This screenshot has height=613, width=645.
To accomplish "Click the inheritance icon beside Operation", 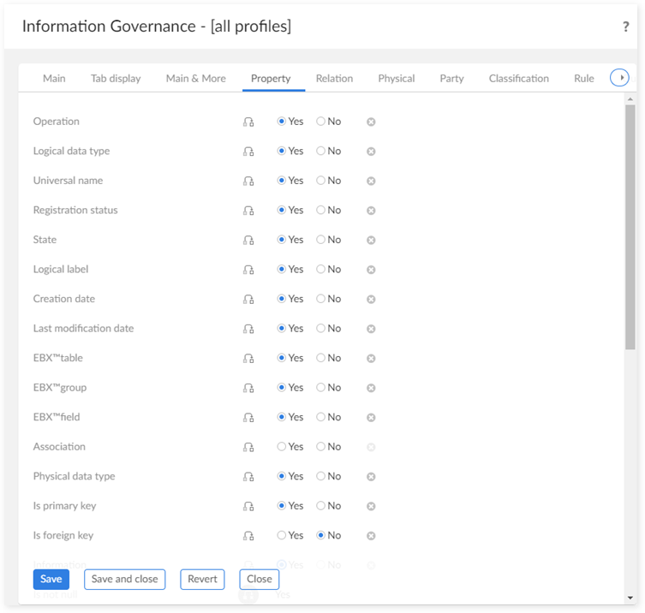I will pos(248,122).
